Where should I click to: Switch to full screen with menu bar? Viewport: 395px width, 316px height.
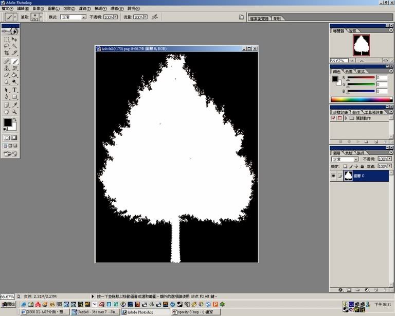[x=10, y=146]
